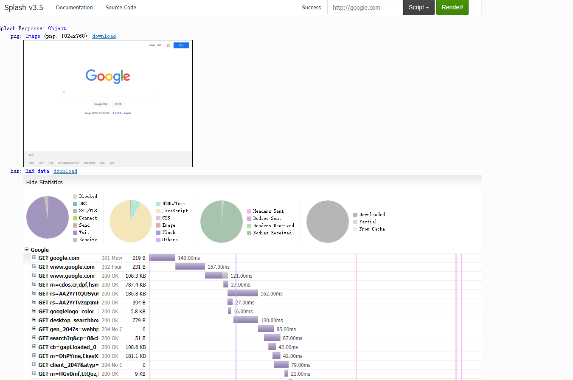Click the Bodies Received legend swatch
The image size is (573, 380).
(x=249, y=233)
